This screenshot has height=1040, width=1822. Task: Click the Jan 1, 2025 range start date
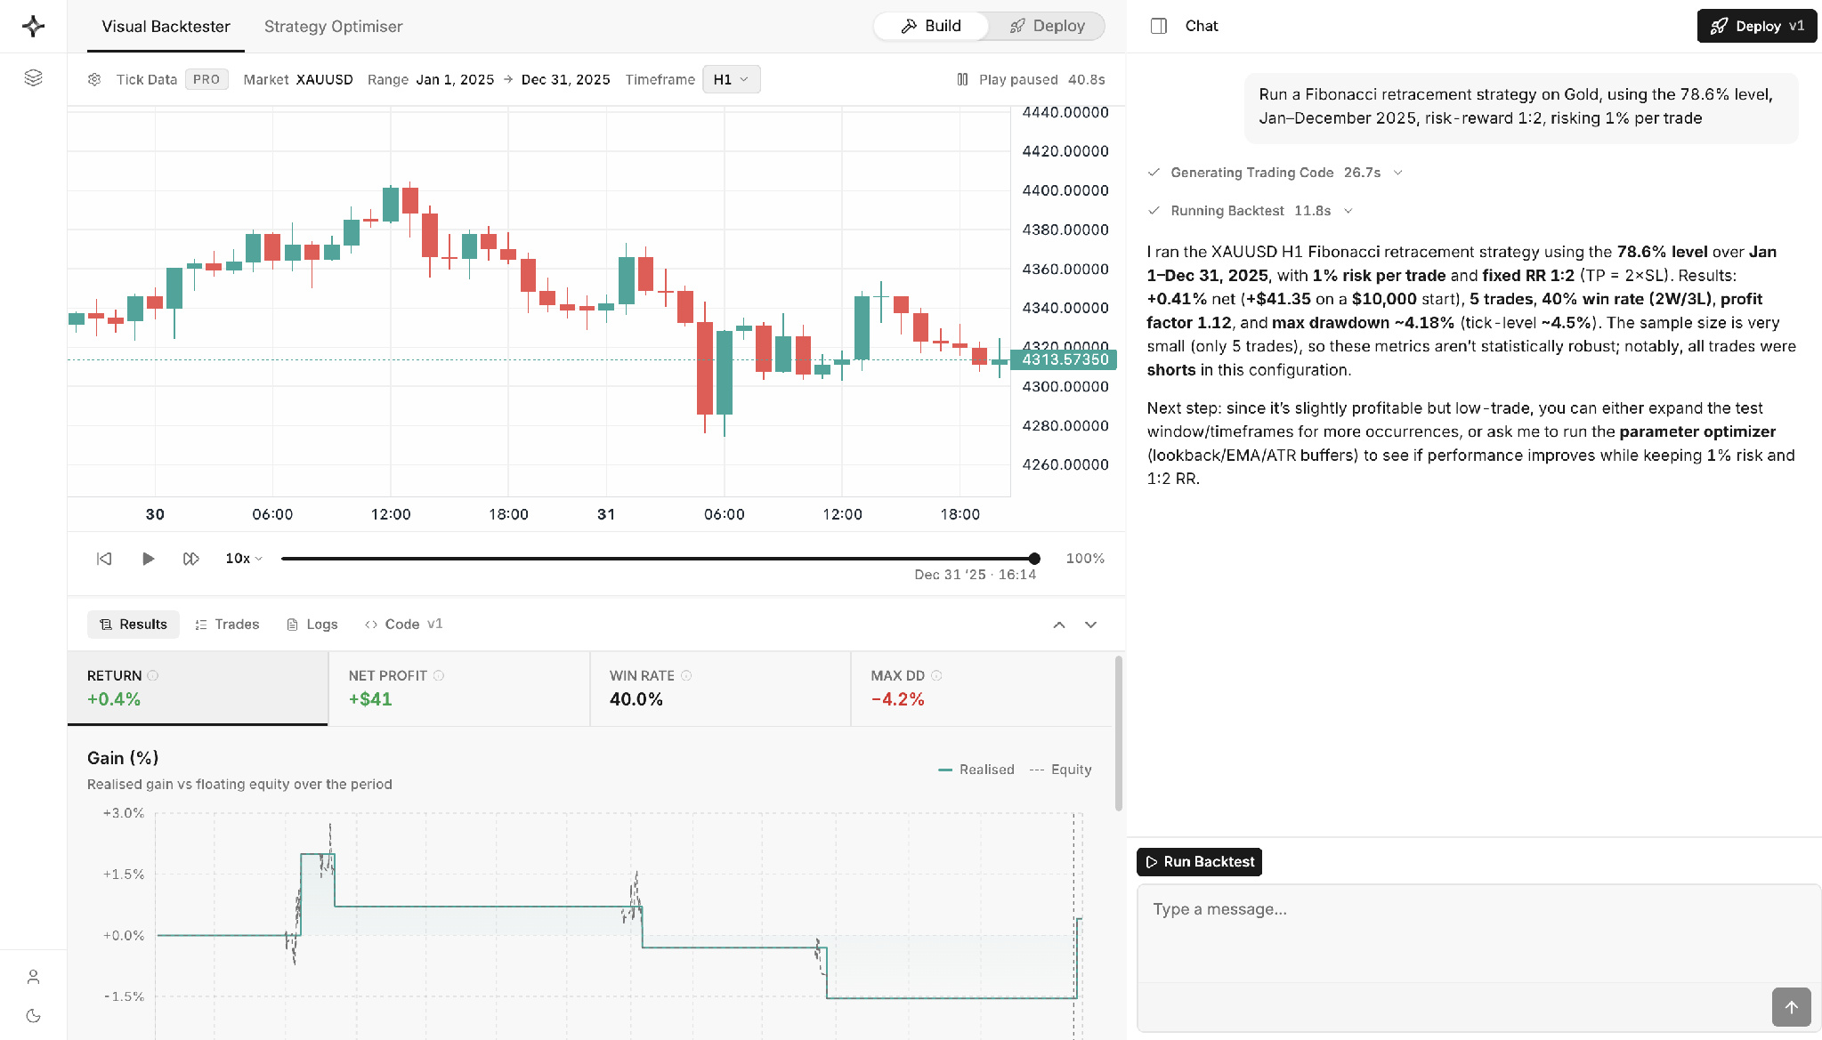(x=455, y=79)
